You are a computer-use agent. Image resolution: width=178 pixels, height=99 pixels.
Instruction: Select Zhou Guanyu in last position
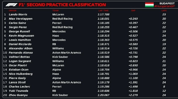(18, 95)
